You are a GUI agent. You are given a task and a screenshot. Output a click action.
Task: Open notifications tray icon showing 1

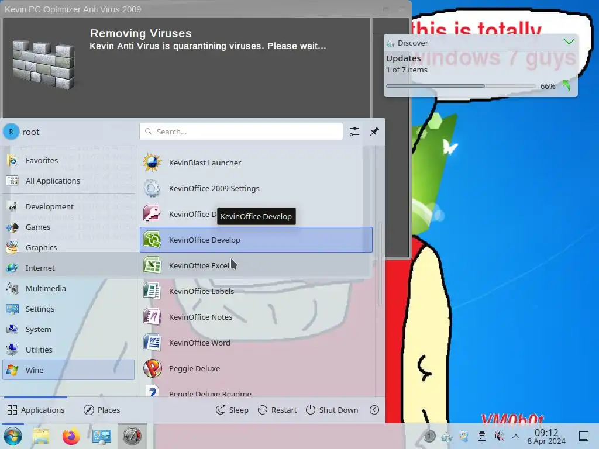[x=429, y=436]
